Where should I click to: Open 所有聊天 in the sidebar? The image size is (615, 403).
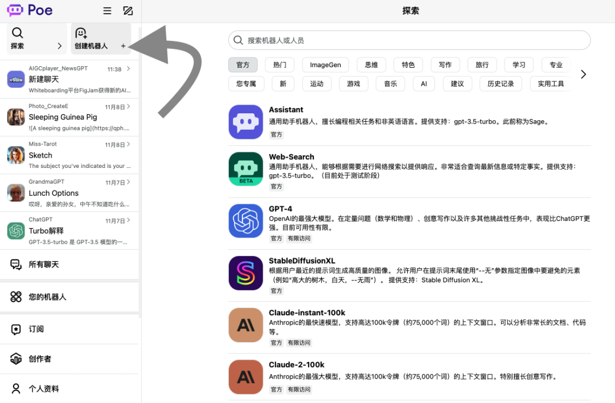pos(69,264)
